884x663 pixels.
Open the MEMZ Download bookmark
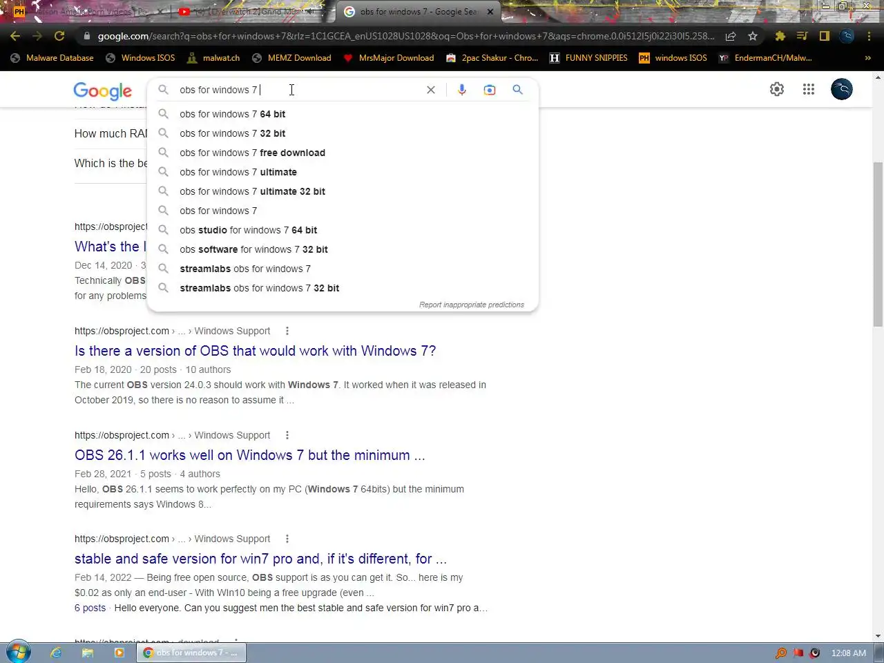291,58
